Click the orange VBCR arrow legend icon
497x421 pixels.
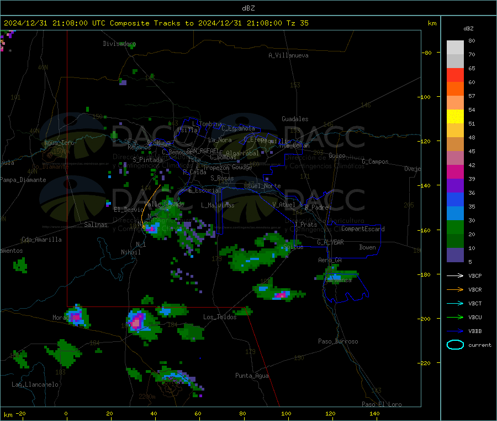point(455,289)
